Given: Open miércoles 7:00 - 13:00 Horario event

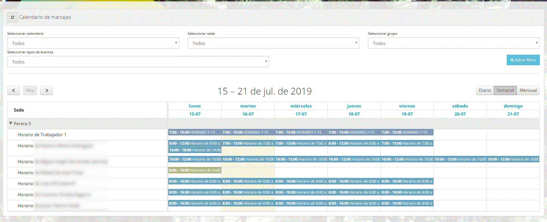Looking at the screenshot, I should [301, 143].
